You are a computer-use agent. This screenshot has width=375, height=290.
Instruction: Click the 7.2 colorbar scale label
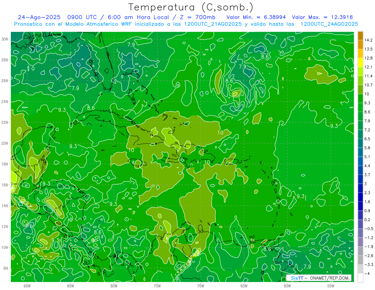tap(368, 130)
